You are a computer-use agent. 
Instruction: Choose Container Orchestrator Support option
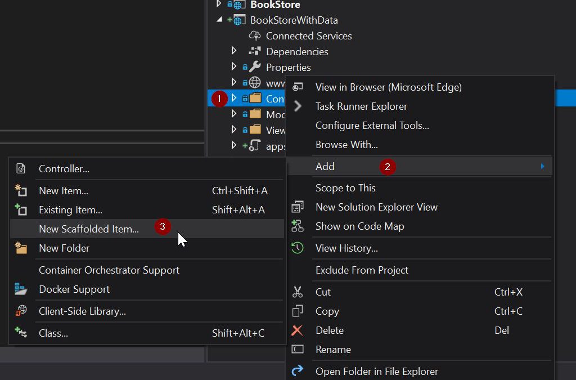(x=109, y=270)
